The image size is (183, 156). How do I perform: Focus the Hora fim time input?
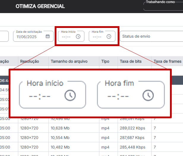pos(102,36)
